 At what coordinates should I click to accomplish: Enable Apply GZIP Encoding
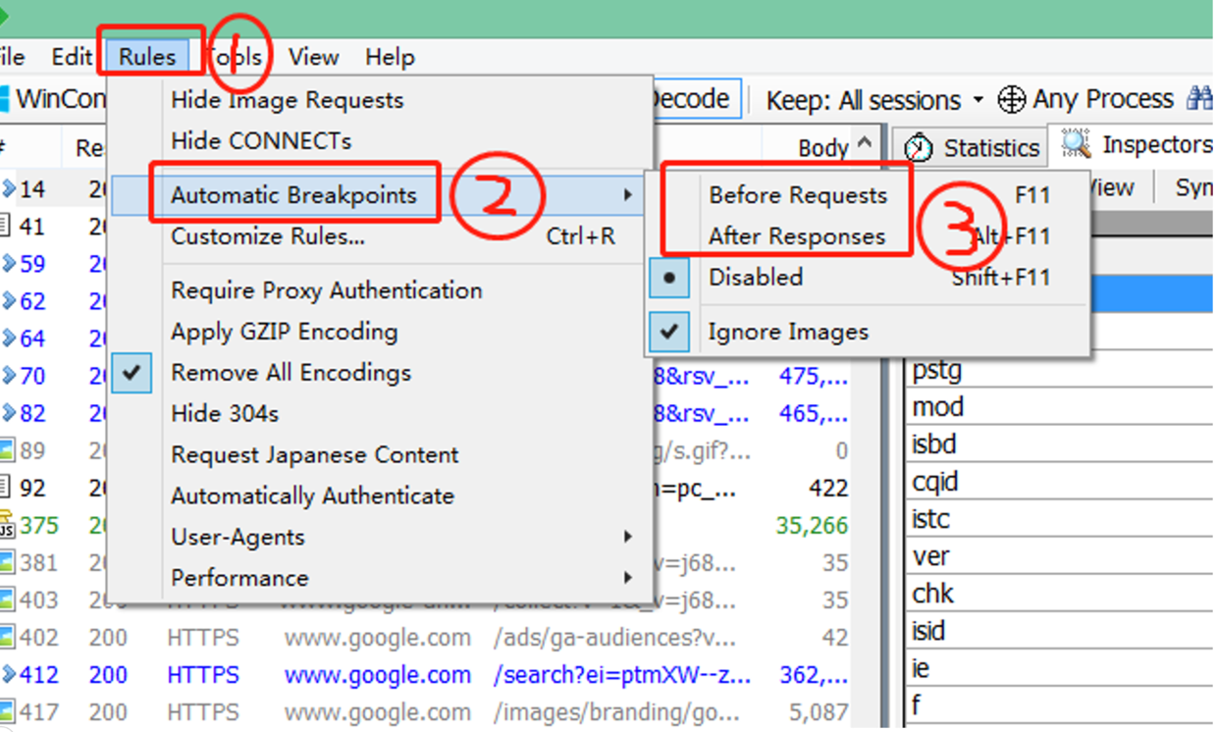tap(380, 332)
